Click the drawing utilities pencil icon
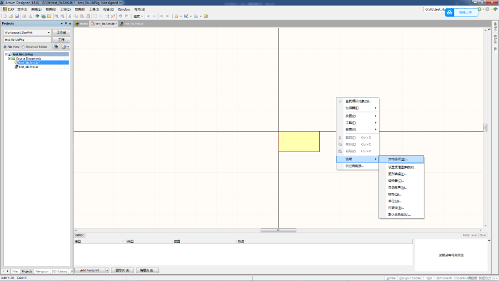This screenshot has height=281, width=499. tap(186, 16)
